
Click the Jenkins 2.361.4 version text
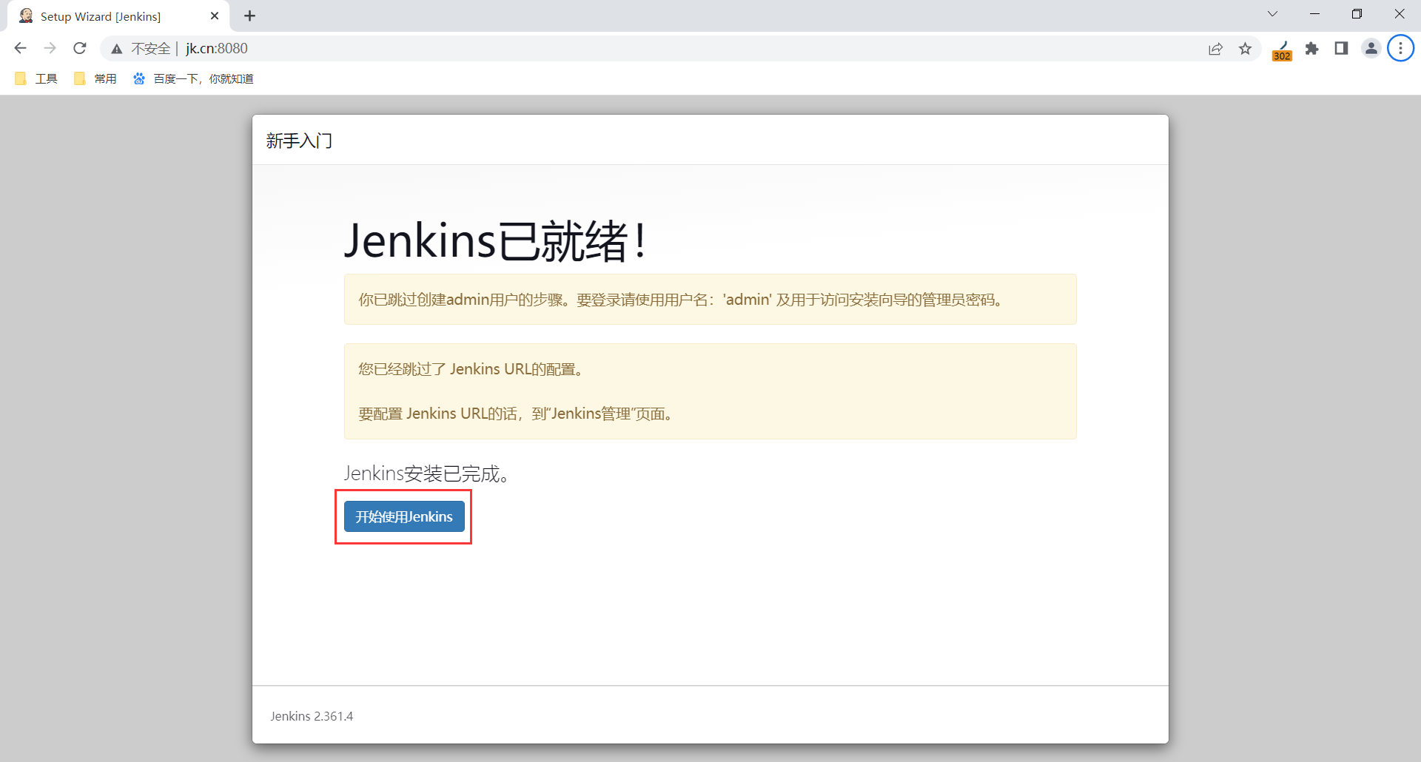(x=312, y=716)
